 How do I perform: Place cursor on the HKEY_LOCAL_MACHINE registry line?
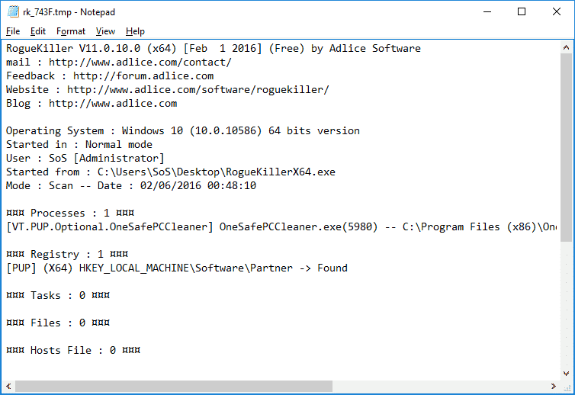[x=177, y=268]
